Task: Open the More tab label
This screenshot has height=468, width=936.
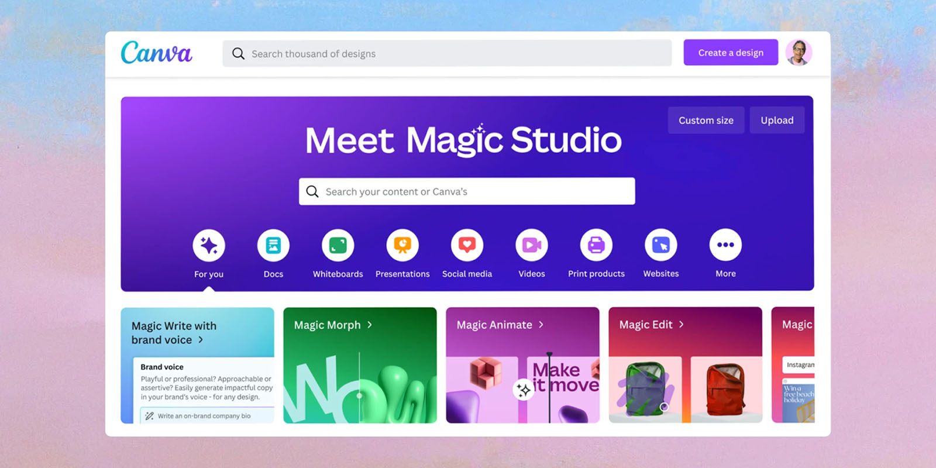Action: 725,274
